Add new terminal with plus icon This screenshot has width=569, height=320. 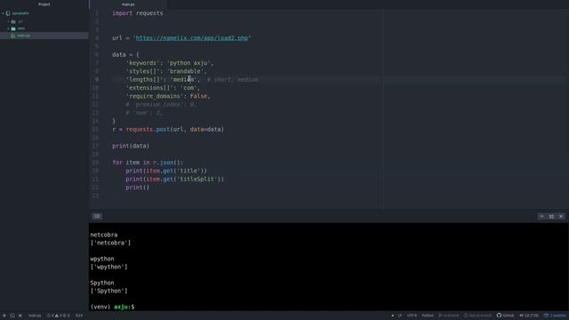coord(4,316)
